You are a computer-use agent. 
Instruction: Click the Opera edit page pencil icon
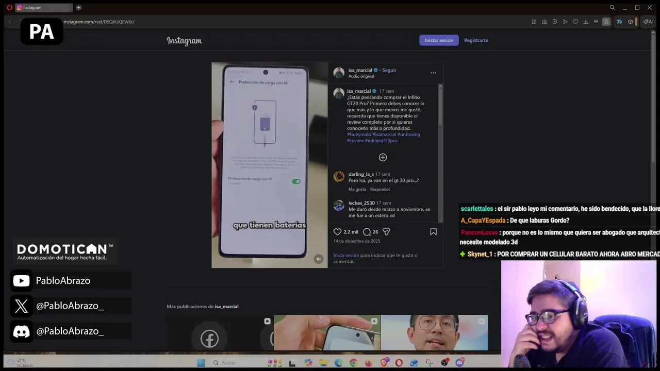[534, 22]
